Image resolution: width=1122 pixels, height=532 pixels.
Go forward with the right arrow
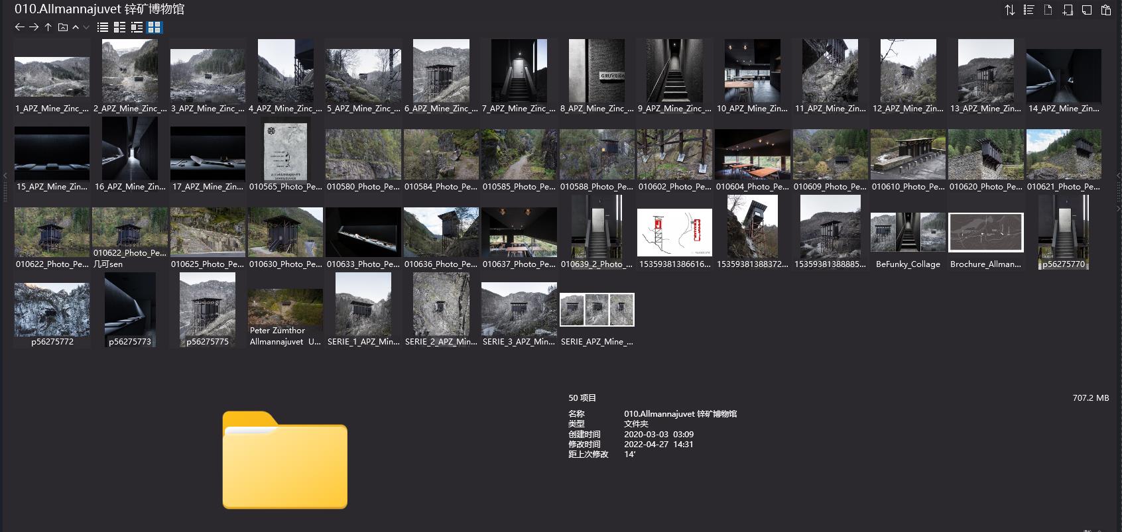[34, 27]
